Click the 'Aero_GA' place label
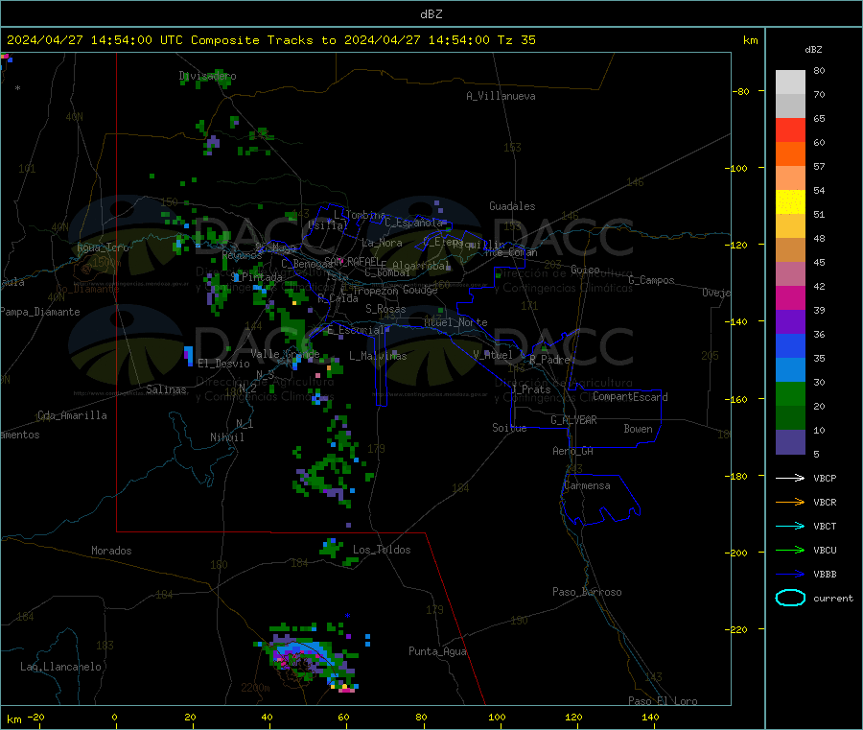The width and height of the screenshot is (863, 730). (572, 450)
